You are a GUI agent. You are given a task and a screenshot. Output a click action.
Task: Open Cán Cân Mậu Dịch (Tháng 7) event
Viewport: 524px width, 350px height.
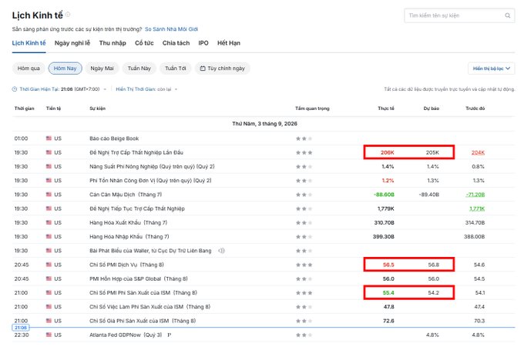126,195
